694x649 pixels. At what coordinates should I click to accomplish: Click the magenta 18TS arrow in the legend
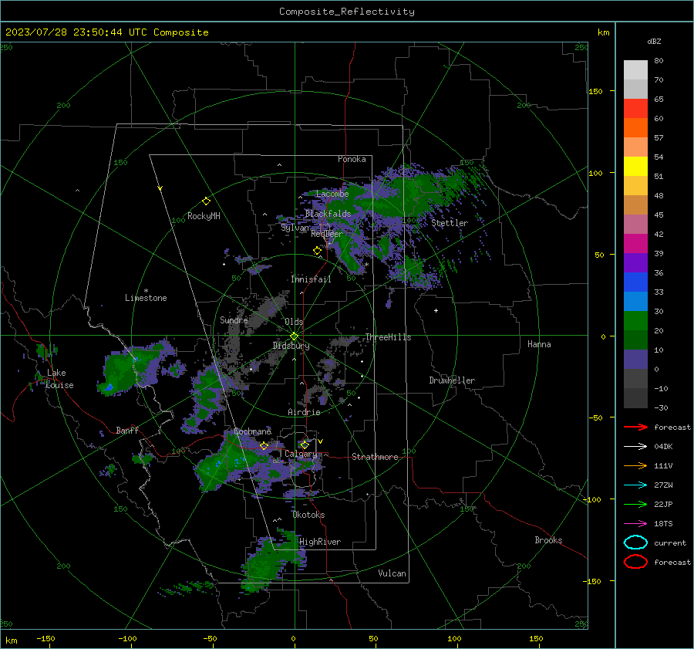point(635,524)
